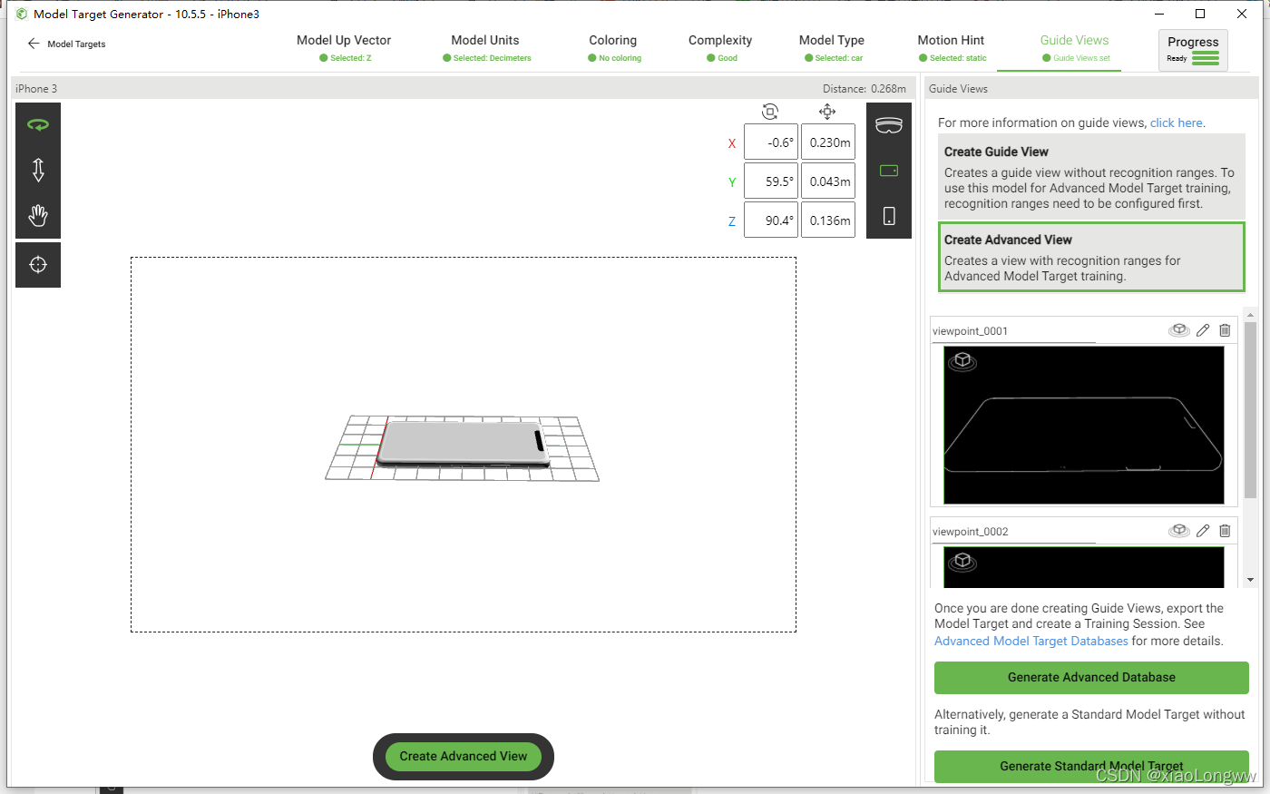Screen dimensions: 1270x794
Task: Select the pan hand tool
Action: 38,215
